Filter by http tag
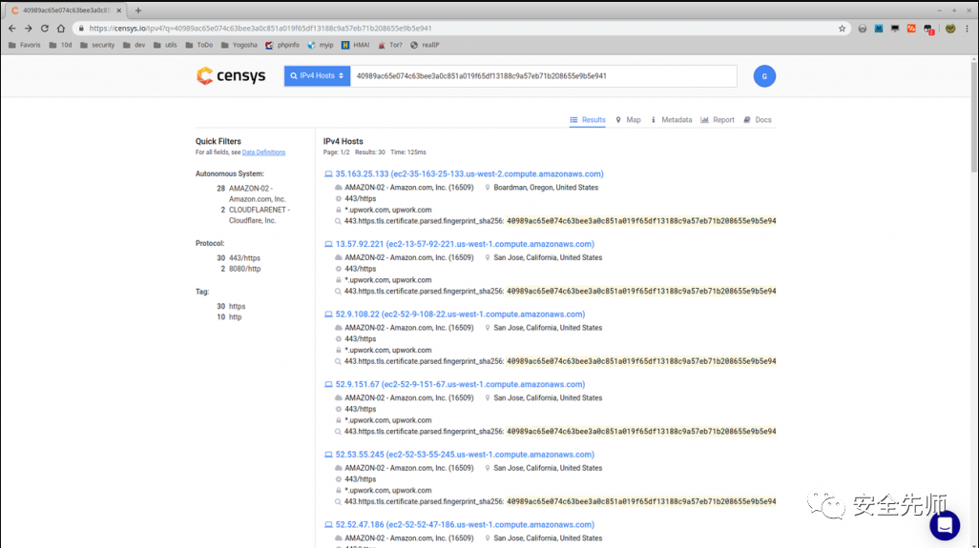This screenshot has height=548, width=979. [x=235, y=316]
